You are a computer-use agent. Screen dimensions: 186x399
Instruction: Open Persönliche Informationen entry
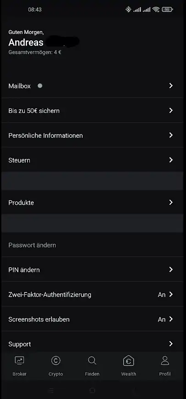(x=92, y=135)
